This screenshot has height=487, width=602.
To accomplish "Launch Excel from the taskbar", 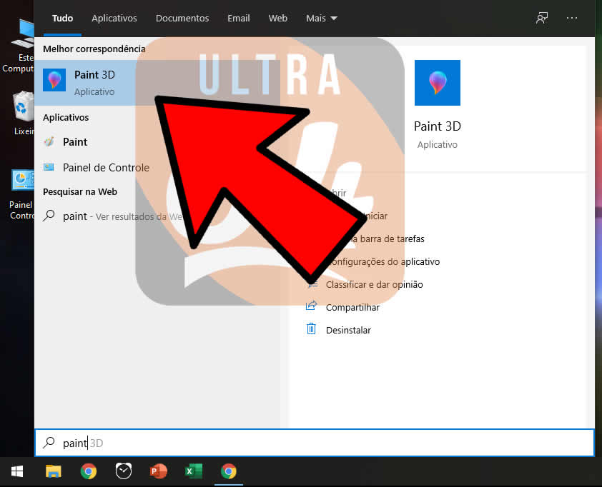I will (194, 472).
